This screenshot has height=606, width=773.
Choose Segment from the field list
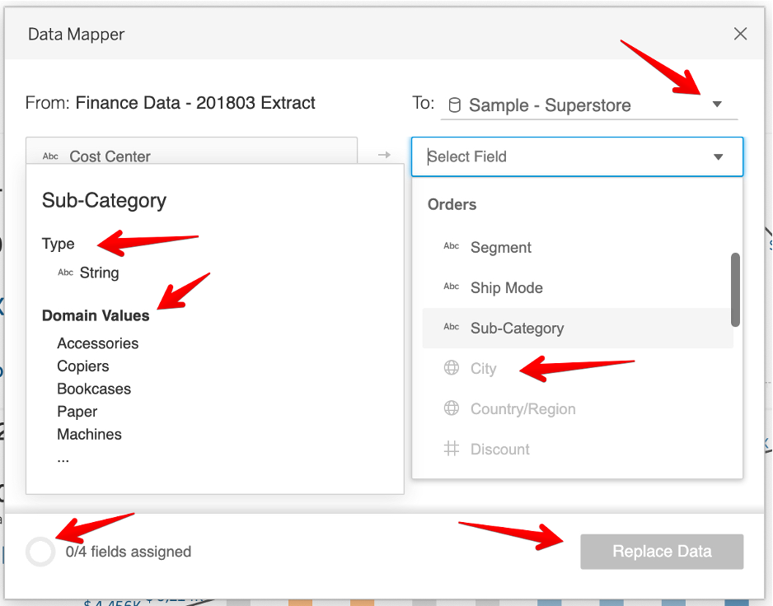click(x=578, y=247)
